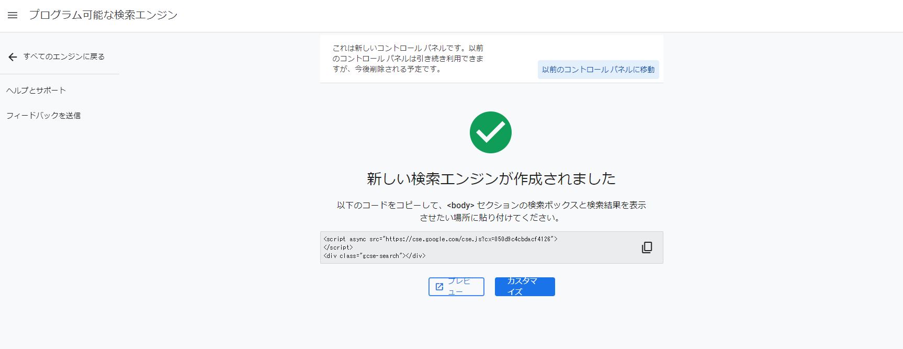903x349 pixels.
Task: Click the new control panel notice text
Action: [x=408, y=59]
